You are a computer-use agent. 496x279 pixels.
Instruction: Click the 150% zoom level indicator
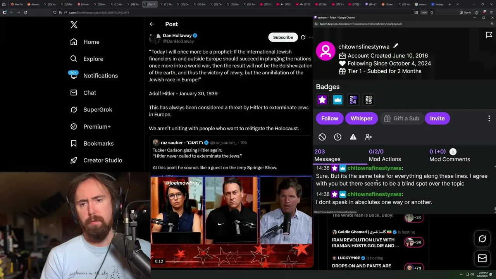(424, 12)
